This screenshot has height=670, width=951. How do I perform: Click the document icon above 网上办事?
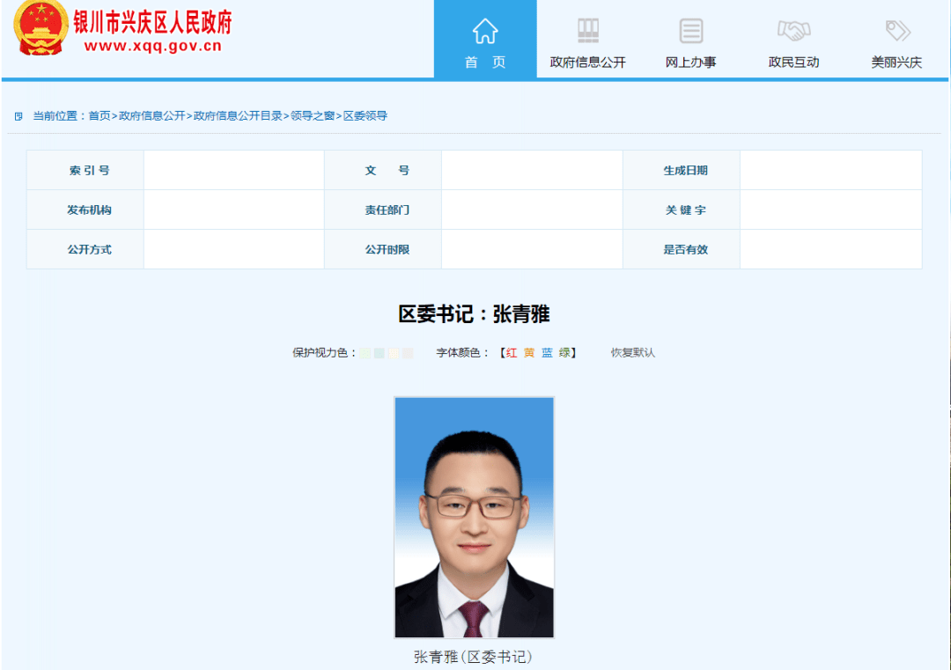691,29
